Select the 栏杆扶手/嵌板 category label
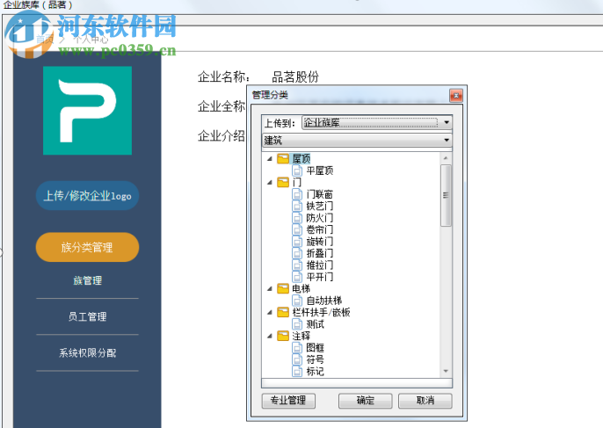The height and width of the screenshot is (428, 603). coord(321,312)
